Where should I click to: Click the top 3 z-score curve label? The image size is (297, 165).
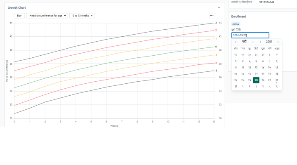pyautogui.click(x=216, y=23)
